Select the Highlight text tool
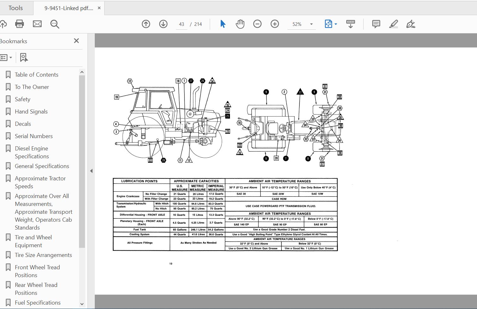477x309 pixels. [x=394, y=24]
